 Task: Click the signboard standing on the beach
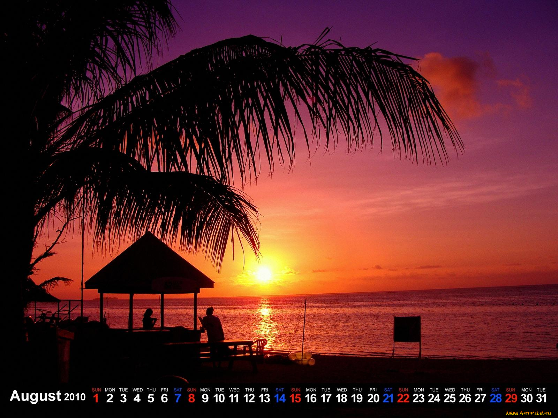pyautogui.click(x=407, y=329)
